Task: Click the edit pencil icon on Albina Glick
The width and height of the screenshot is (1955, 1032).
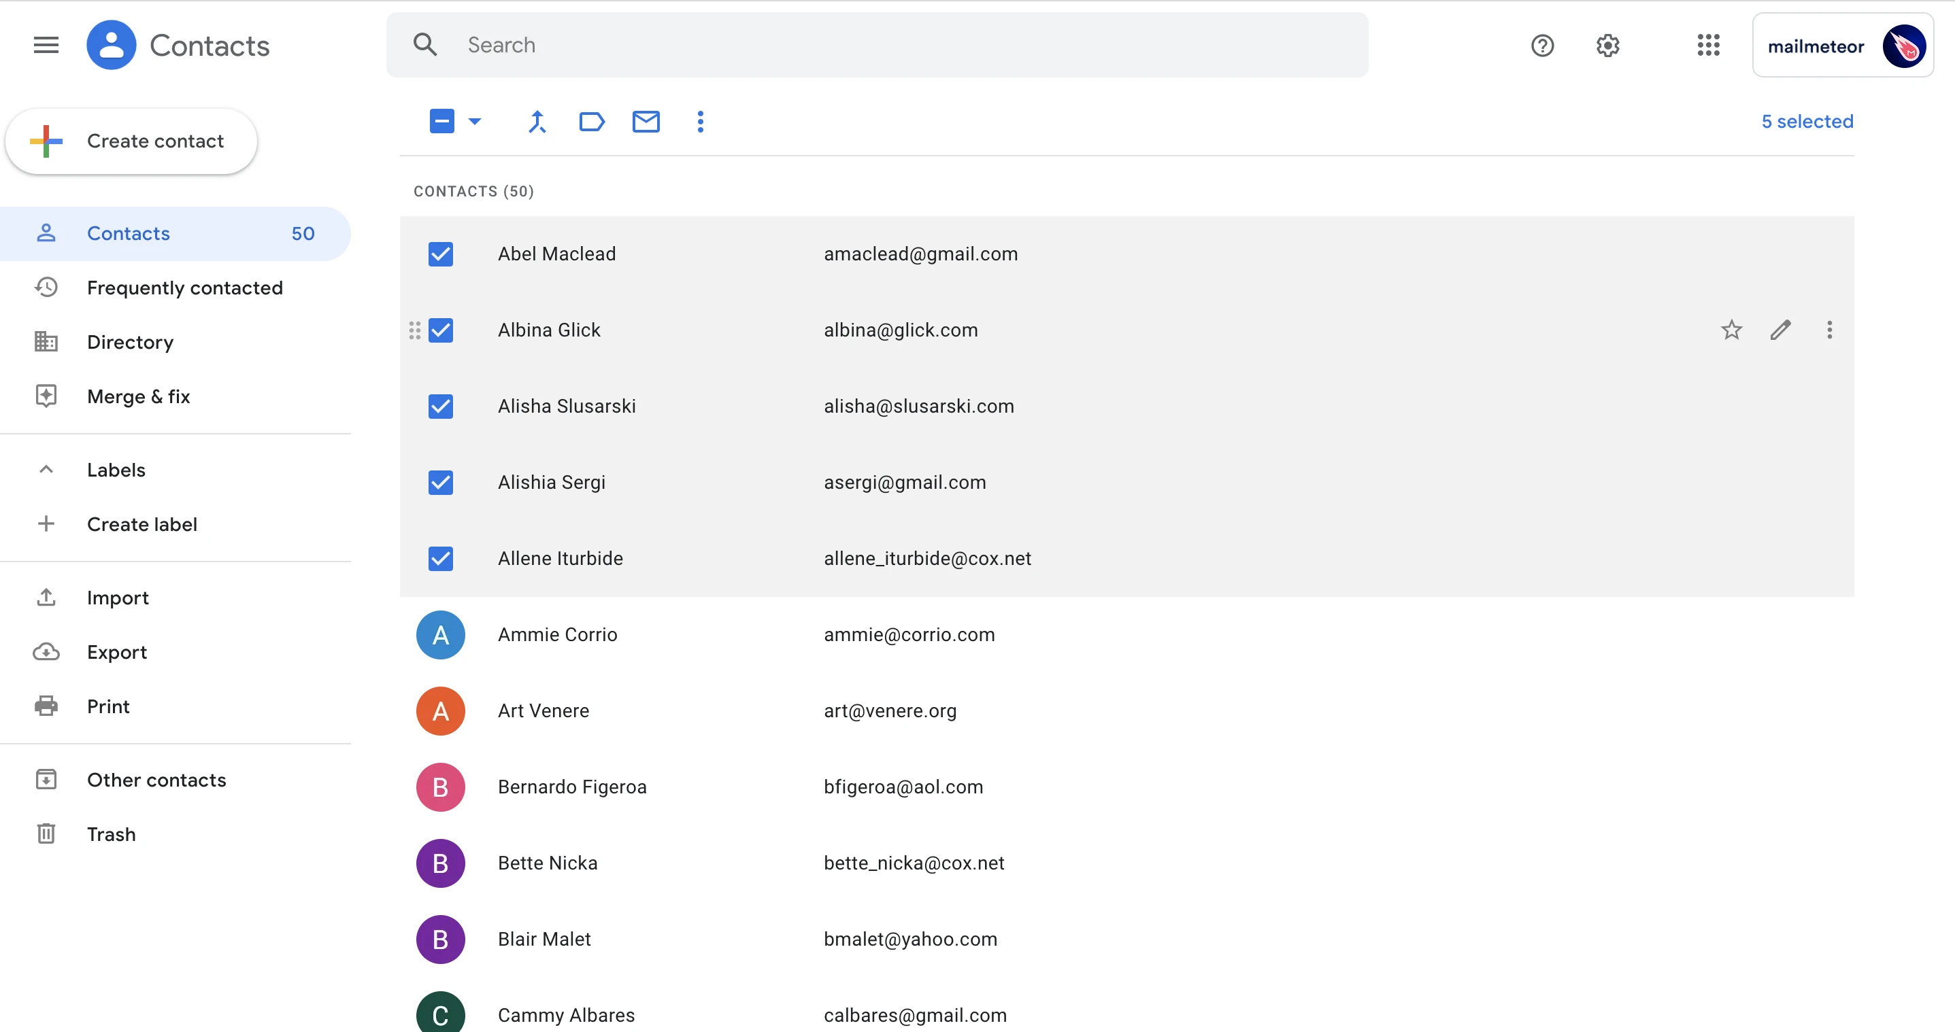Action: point(1780,329)
